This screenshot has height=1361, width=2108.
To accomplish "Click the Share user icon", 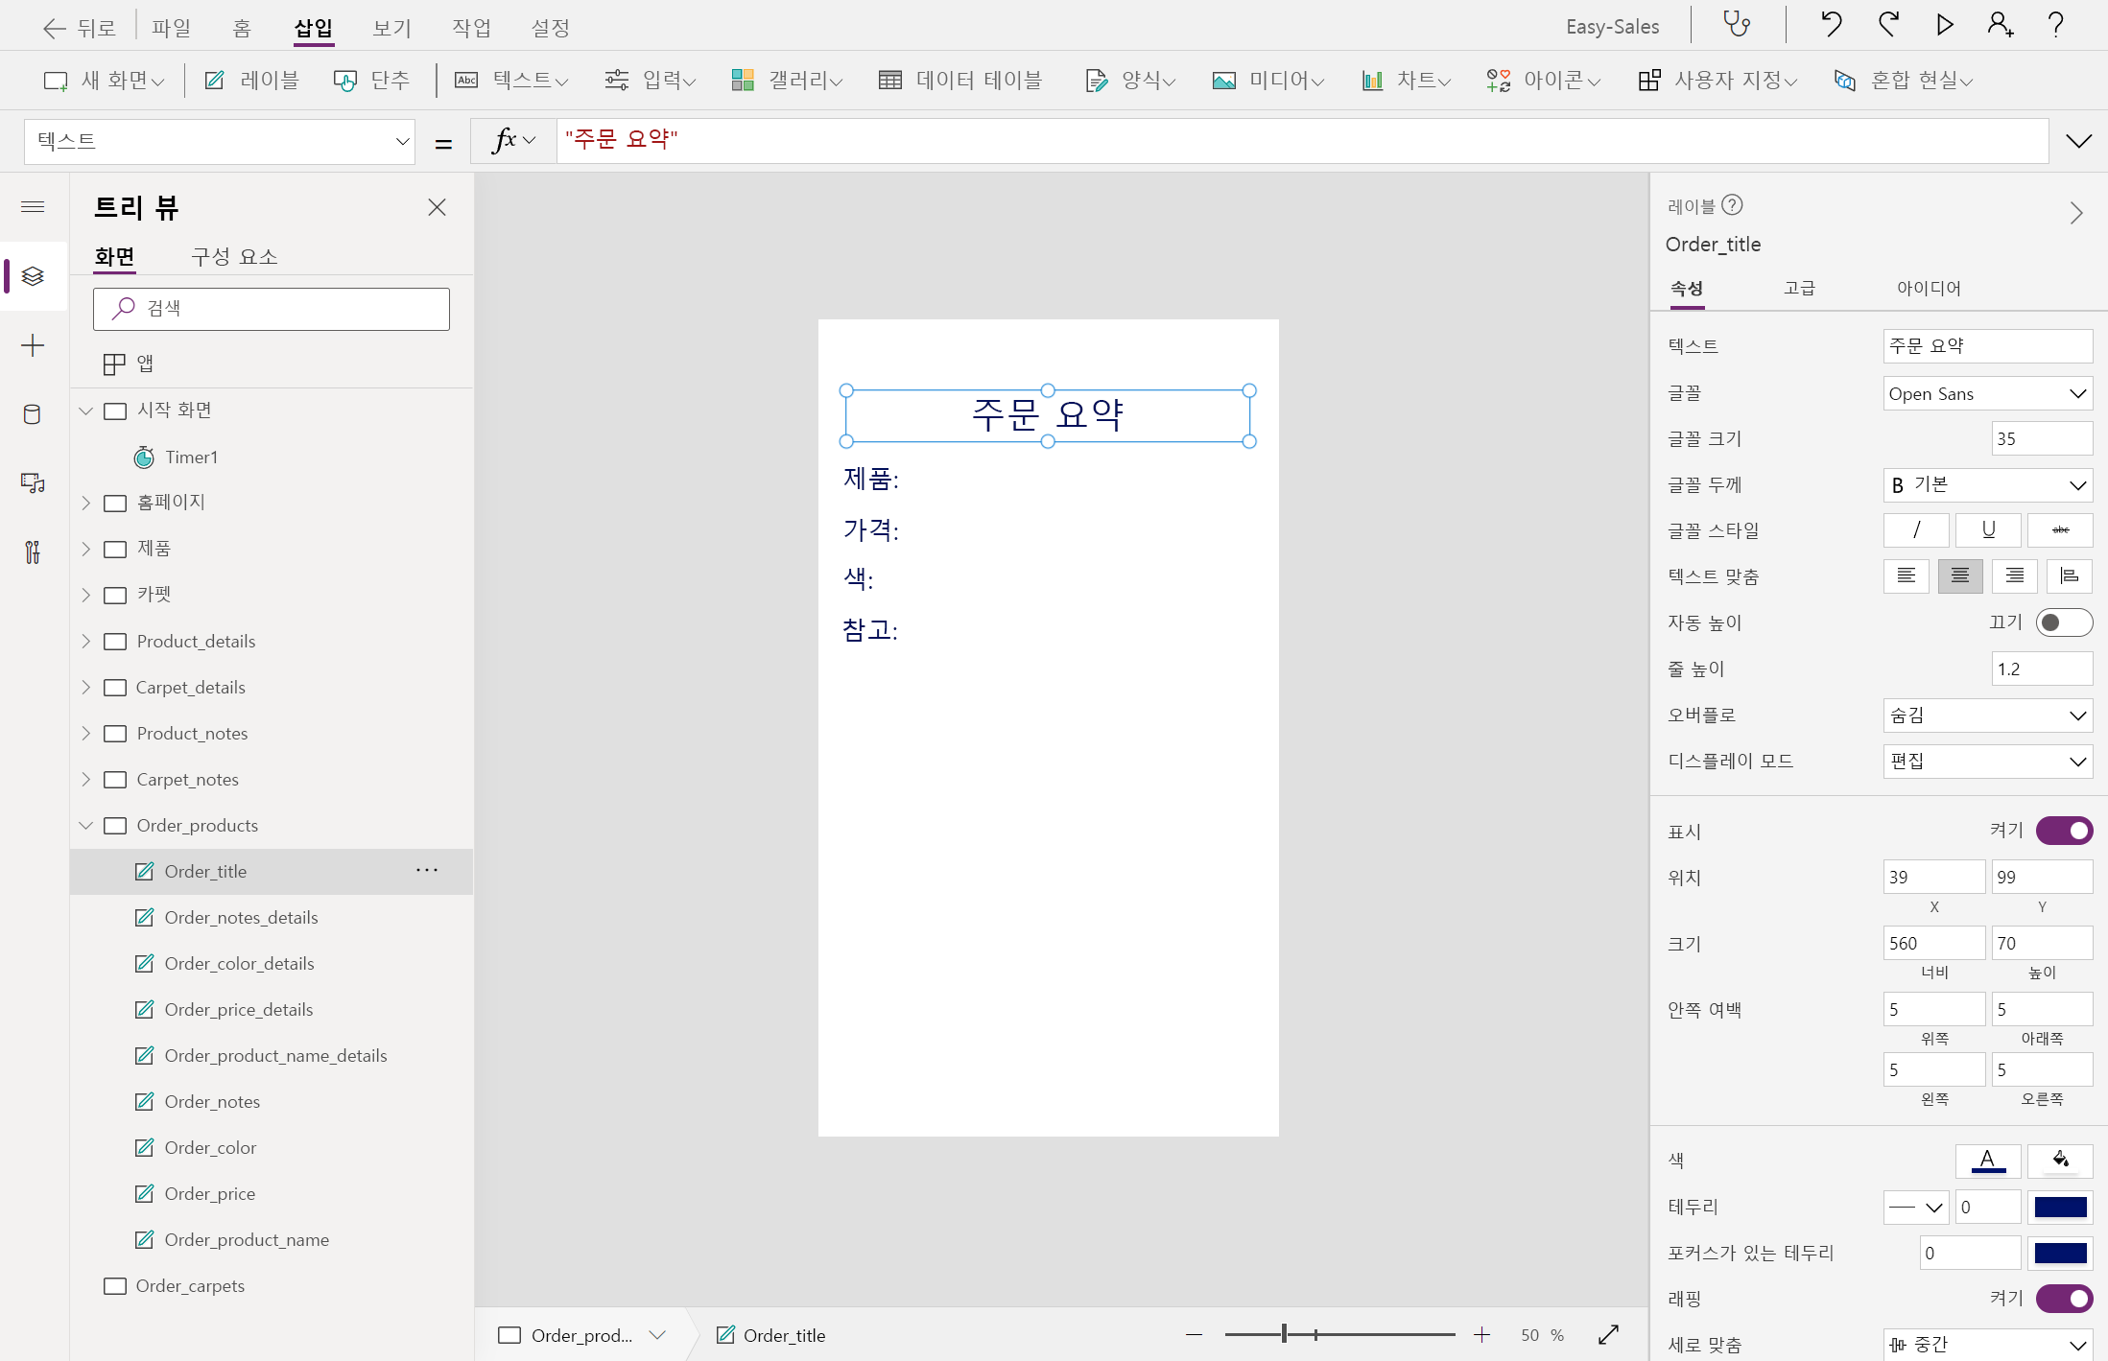I will pos(2000,25).
